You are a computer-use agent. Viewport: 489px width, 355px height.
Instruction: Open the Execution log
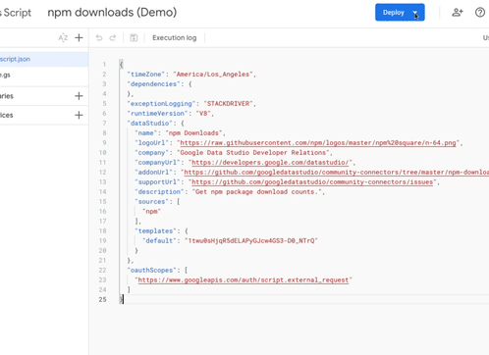(175, 38)
